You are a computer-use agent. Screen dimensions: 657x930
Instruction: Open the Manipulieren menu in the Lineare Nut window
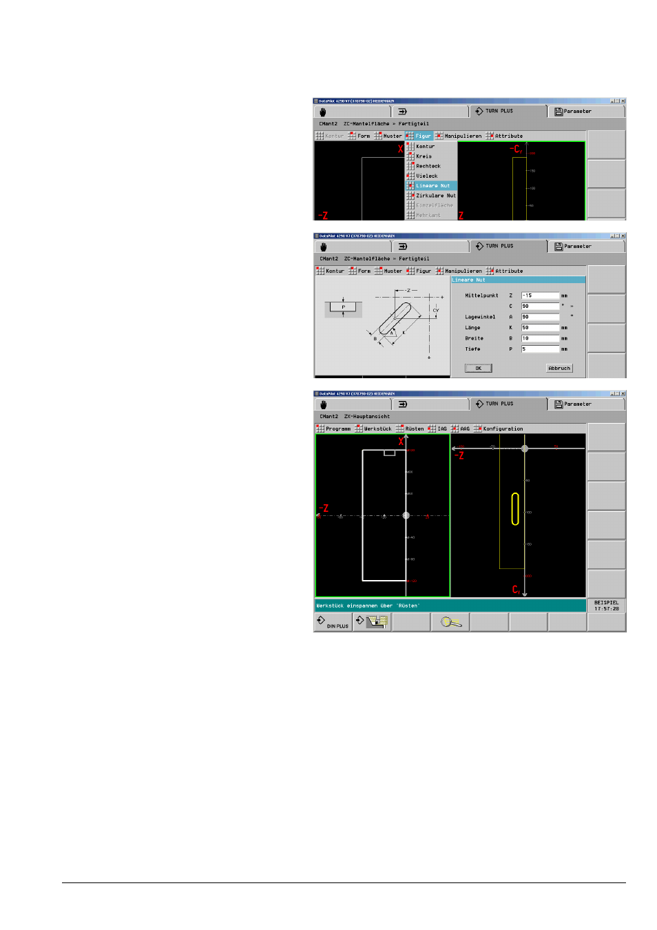[459, 271]
